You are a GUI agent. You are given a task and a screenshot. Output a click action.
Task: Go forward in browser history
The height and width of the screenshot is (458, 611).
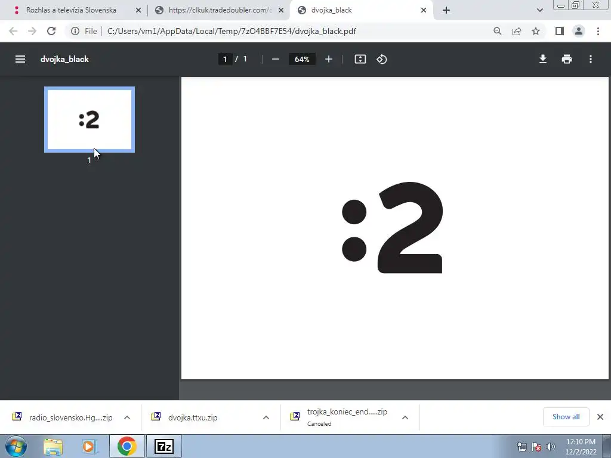click(x=32, y=31)
